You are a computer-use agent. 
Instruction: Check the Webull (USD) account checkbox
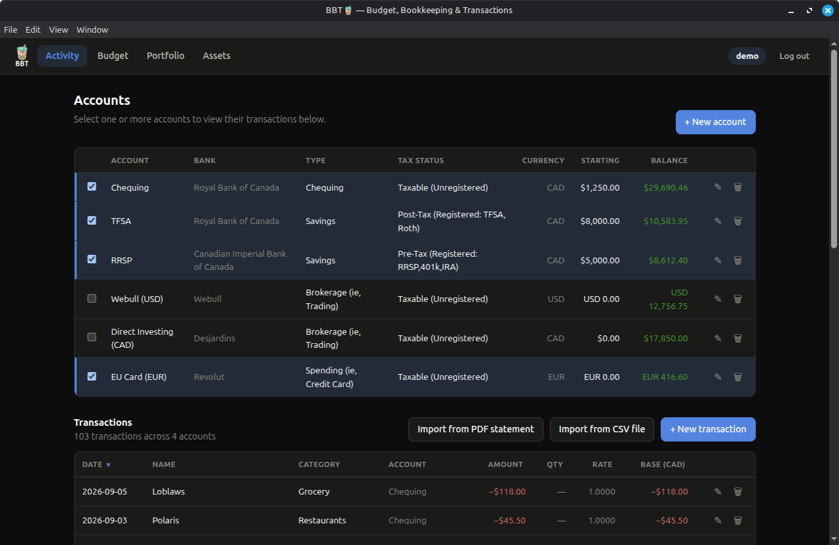coord(92,298)
